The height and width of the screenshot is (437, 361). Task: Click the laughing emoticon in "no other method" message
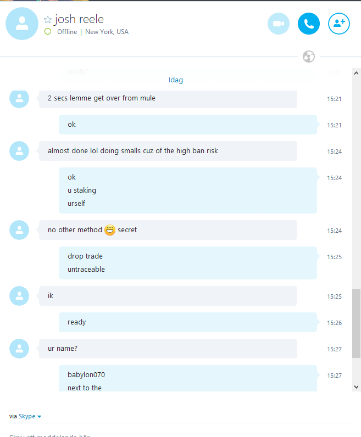point(110,230)
